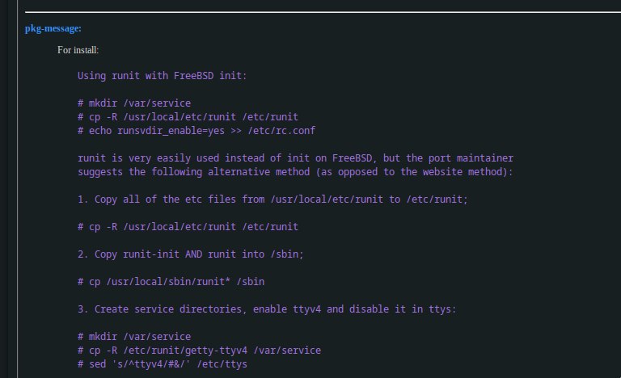Select step 2 'Copy runit-init AND runit into /sbin'
Image resolution: width=621 pixels, height=378 pixels.
point(191,254)
